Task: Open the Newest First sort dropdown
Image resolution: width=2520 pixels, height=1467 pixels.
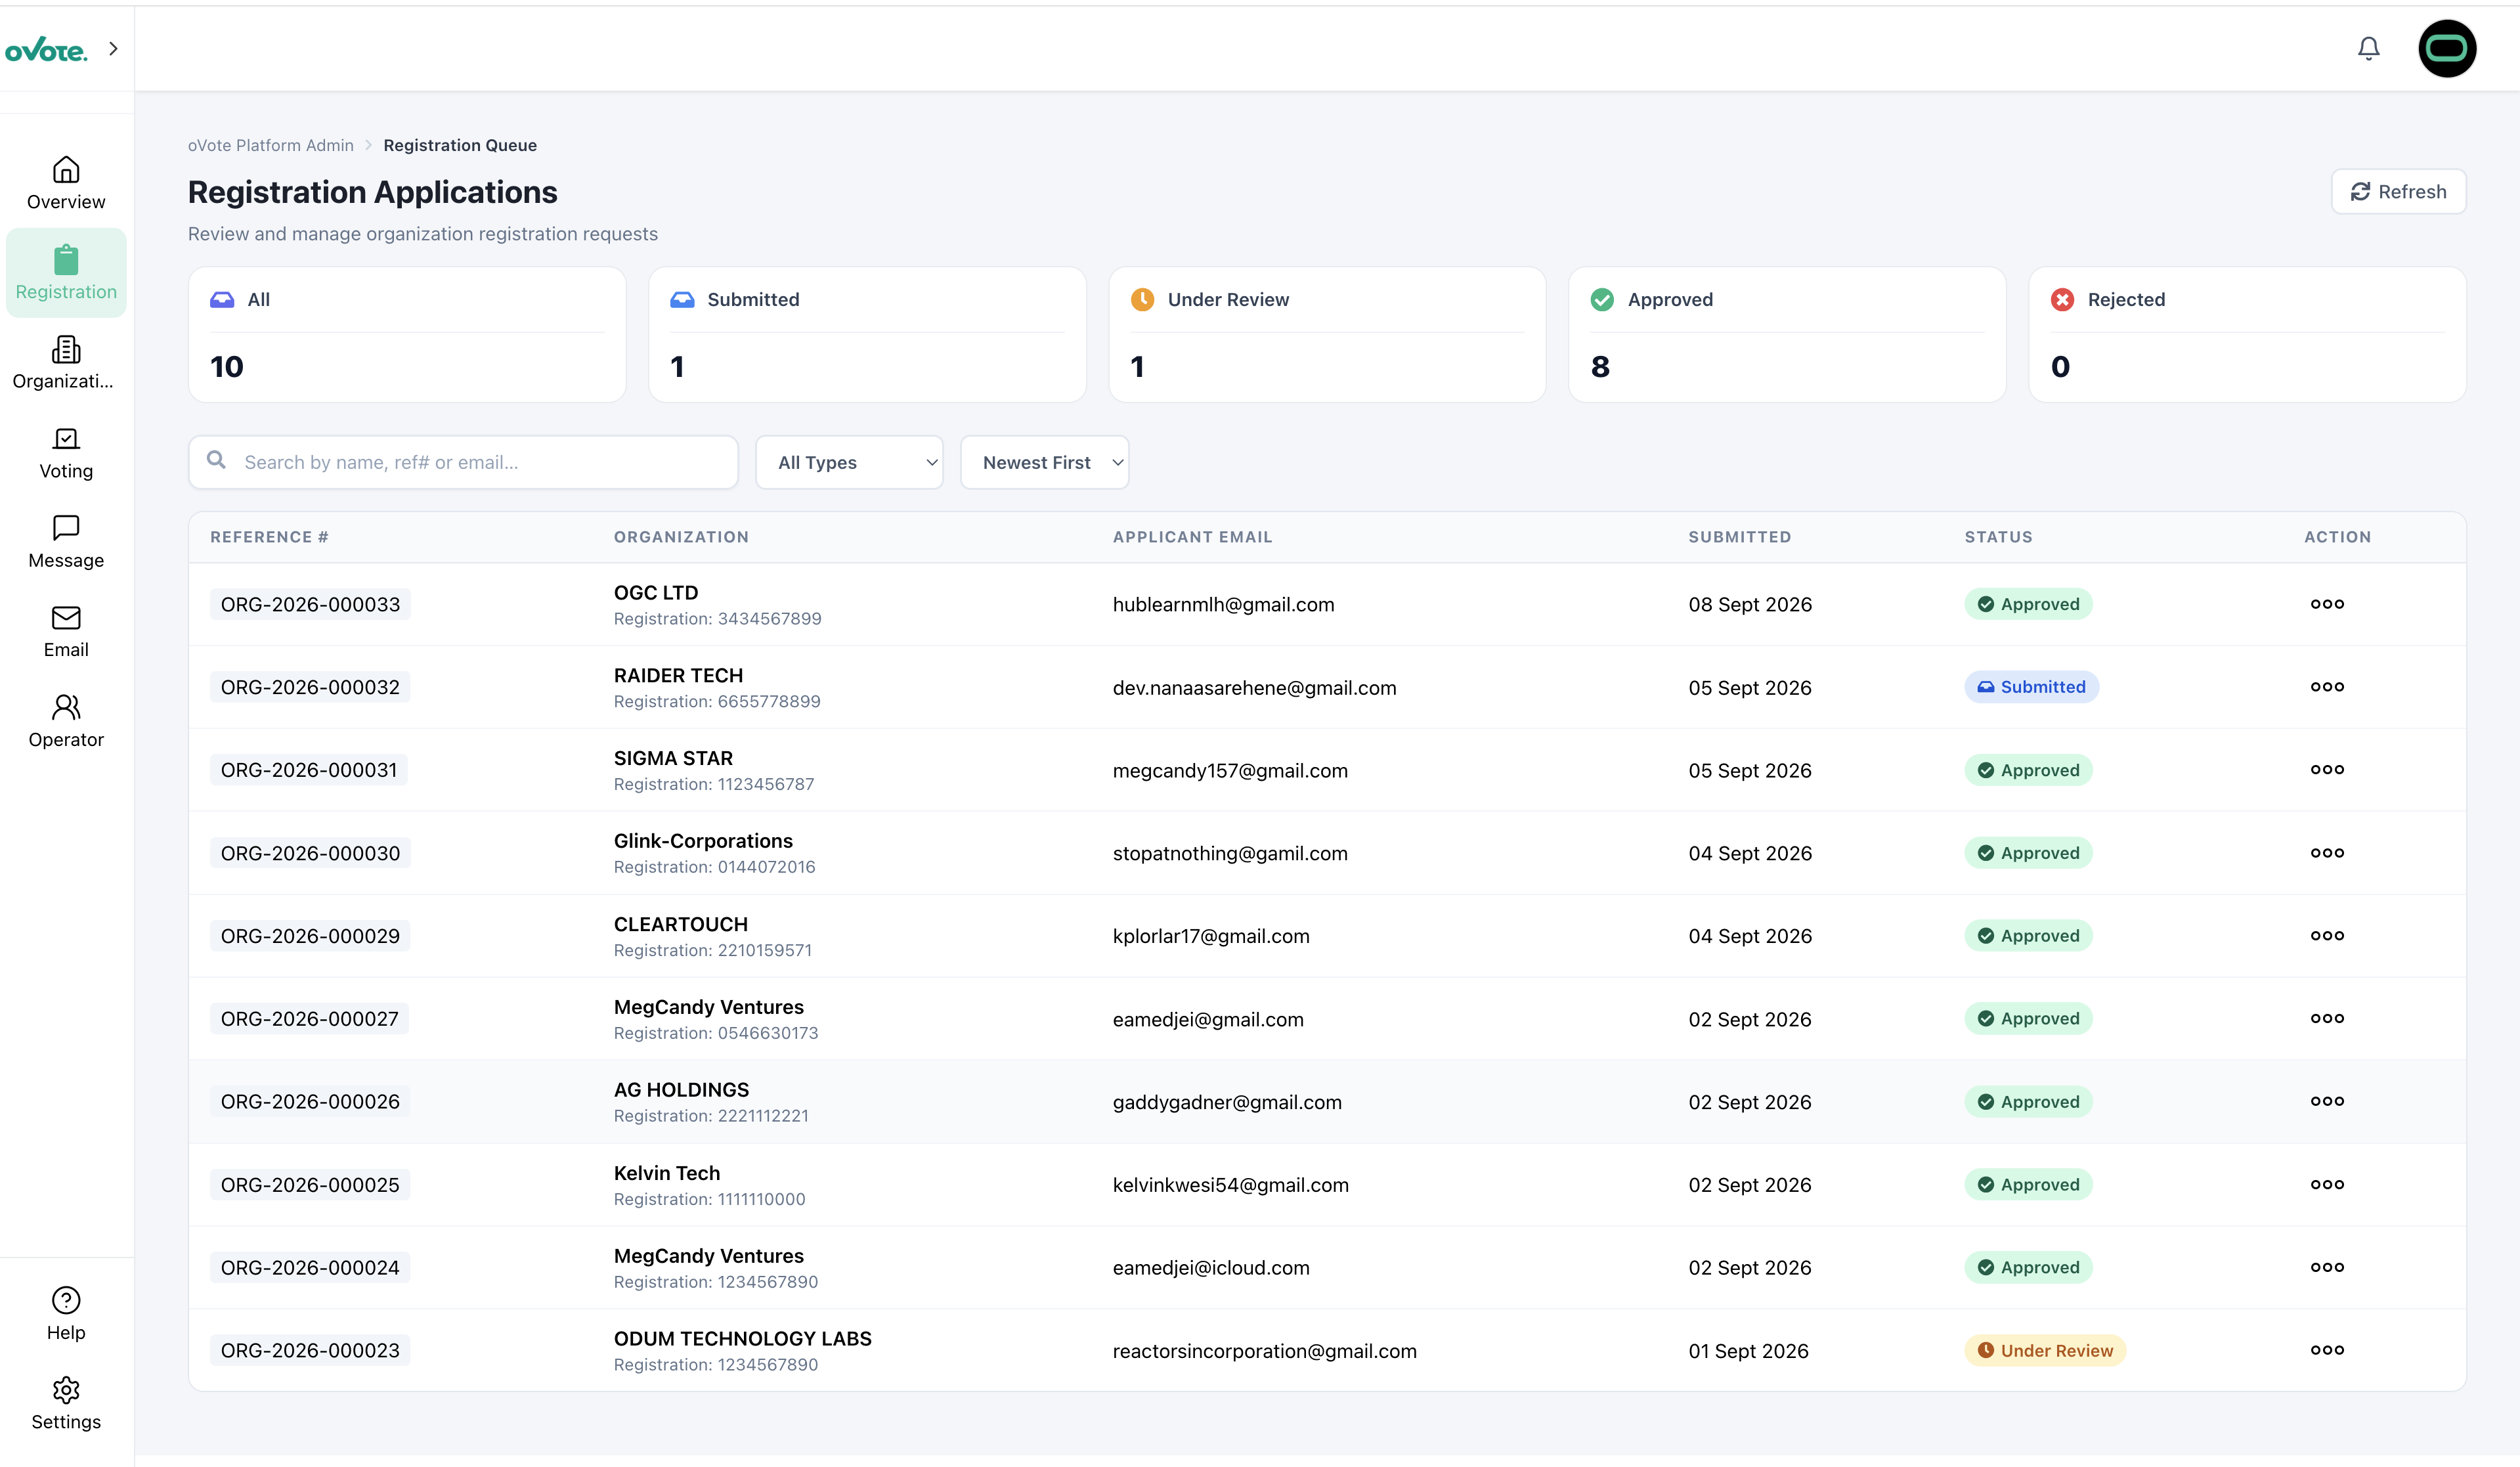Action: pyautogui.click(x=1044, y=462)
